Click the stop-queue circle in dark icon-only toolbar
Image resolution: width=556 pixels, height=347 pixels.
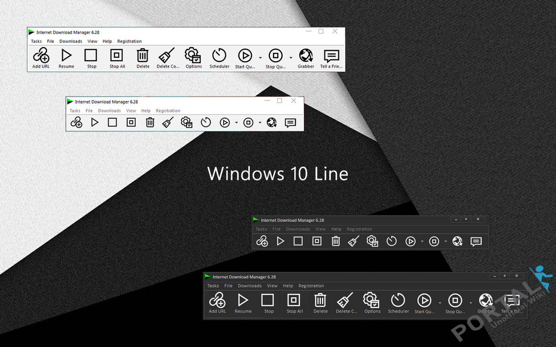tap(434, 241)
